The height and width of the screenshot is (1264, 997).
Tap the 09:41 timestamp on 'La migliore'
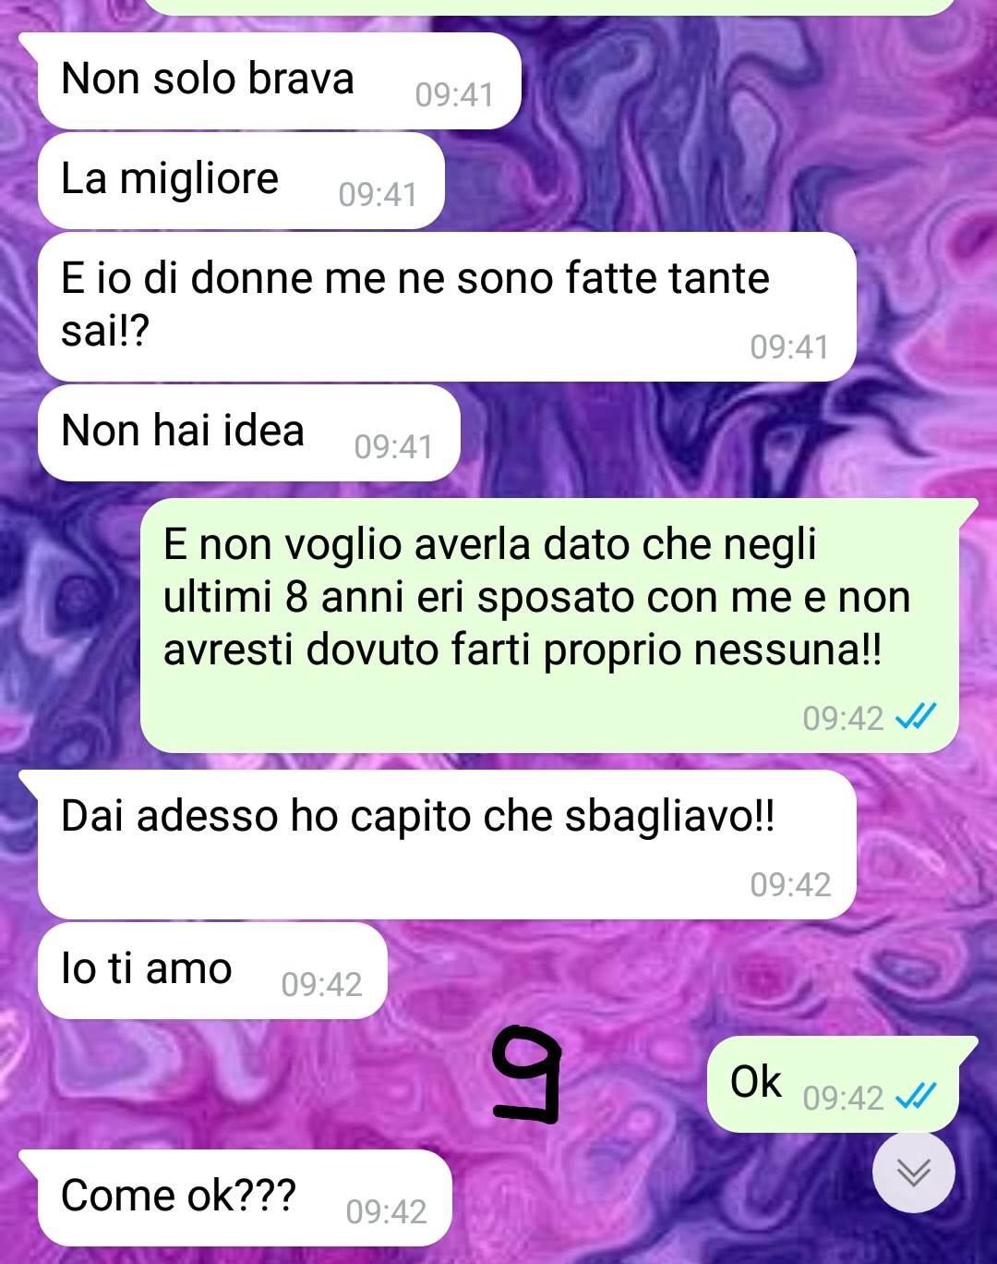pos(378,195)
